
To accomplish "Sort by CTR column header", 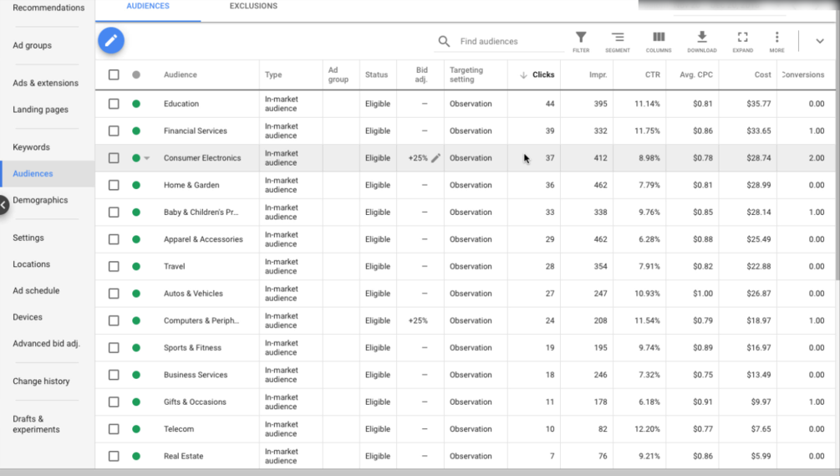I will click(653, 74).
